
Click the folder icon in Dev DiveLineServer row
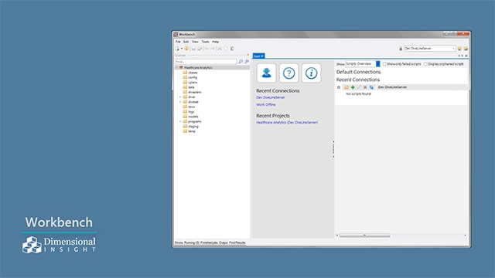tap(346, 87)
